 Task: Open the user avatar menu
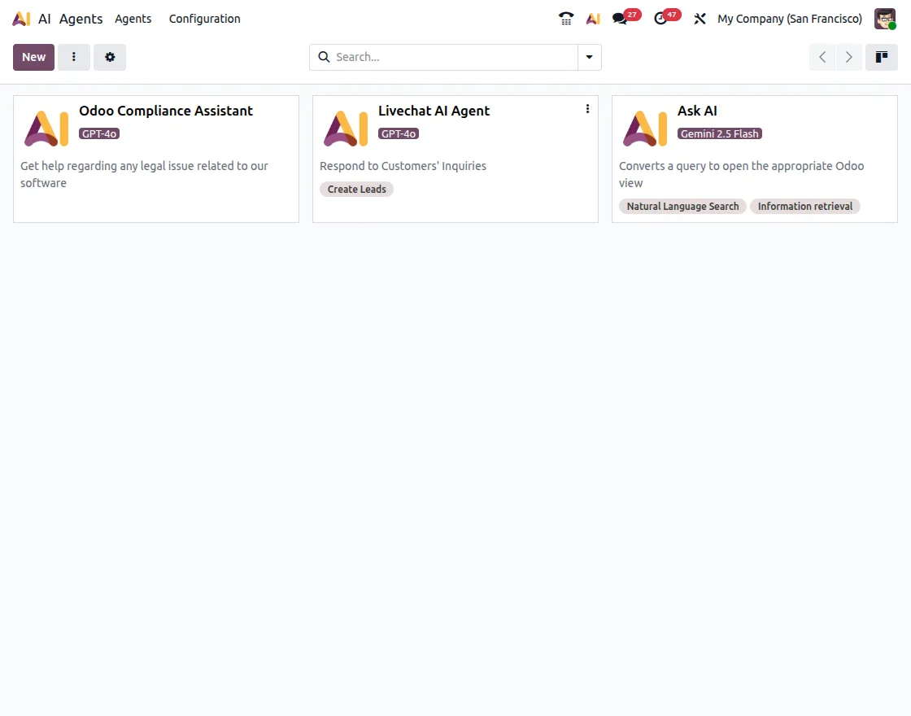(x=884, y=18)
